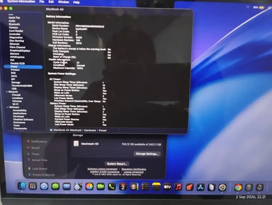Select Apple Pay in the hardware list
Screen dimensions: 272x205
click(14, 17)
